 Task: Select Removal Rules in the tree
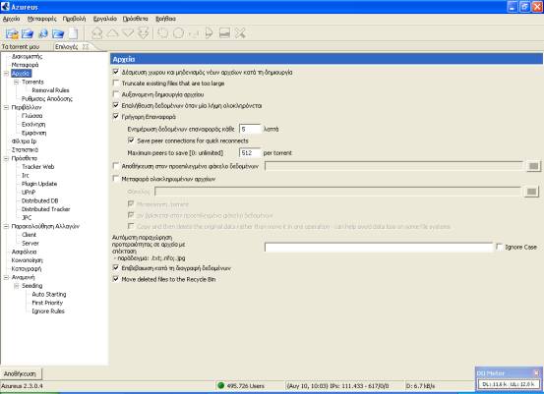pos(50,90)
